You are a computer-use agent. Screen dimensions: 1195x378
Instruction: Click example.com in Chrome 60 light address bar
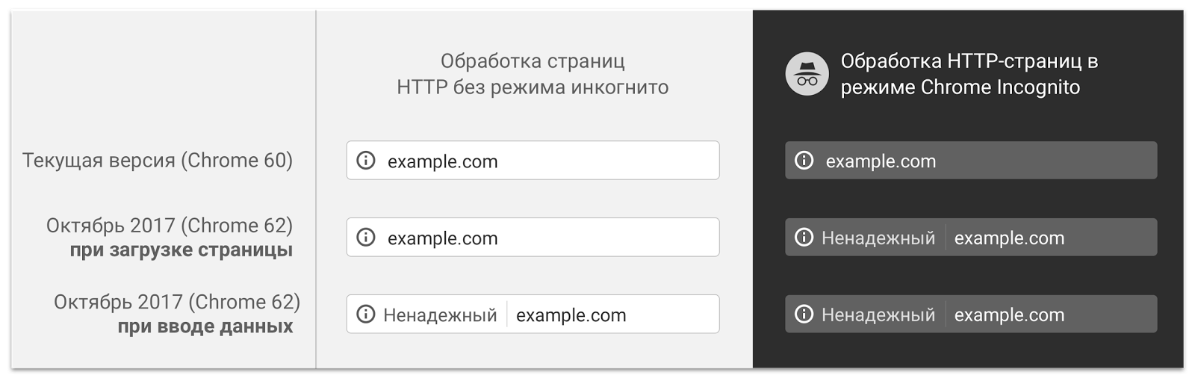[442, 161]
